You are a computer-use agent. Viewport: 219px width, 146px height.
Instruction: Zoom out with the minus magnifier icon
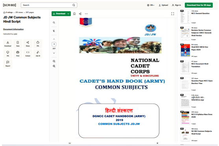click(x=54, y=61)
